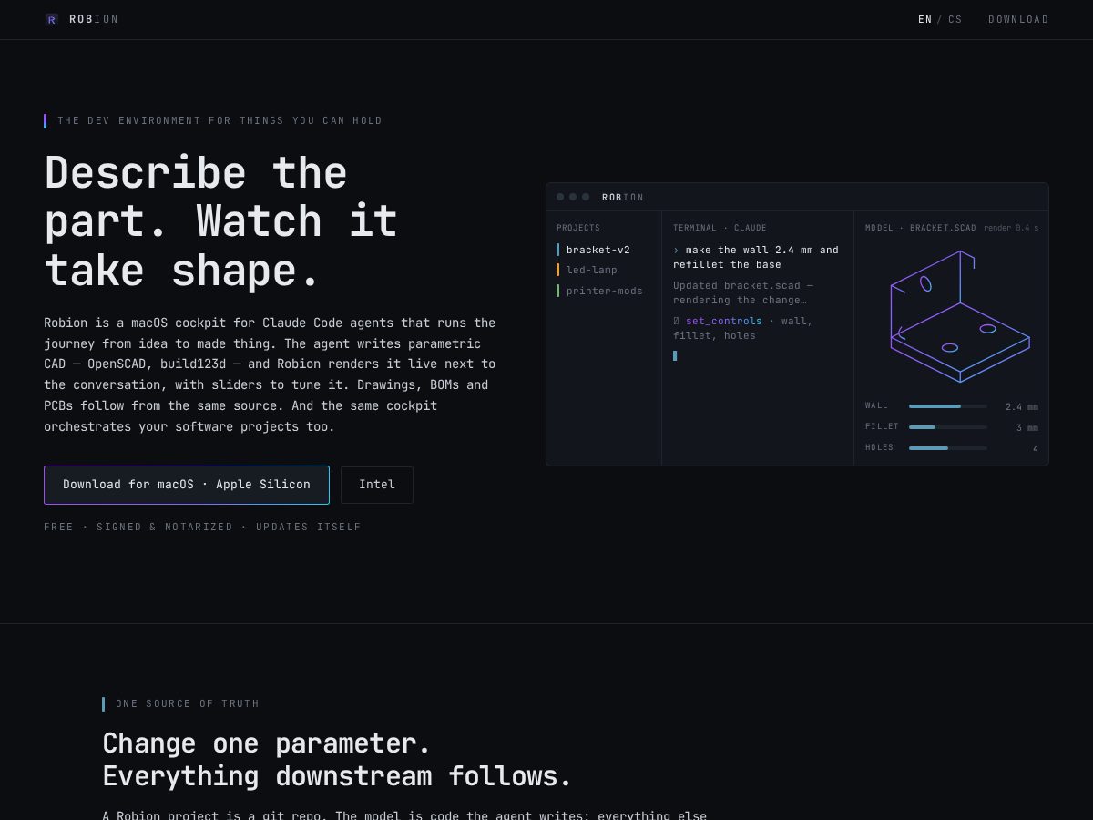Click the Intel download button
The image size is (1093, 820).
pos(377,485)
